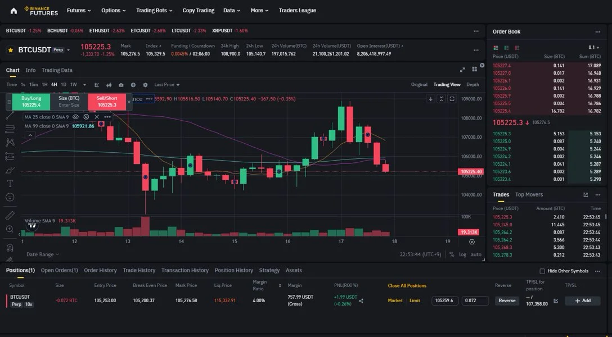Image resolution: width=612 pixels, height=337 pixels.
Task: Open order book 0.1 precision dropdown
Action: [593, 48]
